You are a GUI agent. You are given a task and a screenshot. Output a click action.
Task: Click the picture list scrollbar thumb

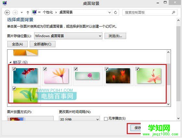point(168,74)
